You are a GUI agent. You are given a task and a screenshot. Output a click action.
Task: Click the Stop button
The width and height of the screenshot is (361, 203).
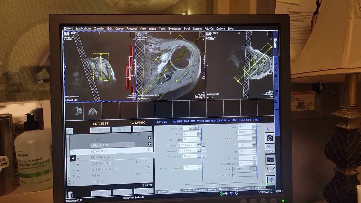(101, 193)
